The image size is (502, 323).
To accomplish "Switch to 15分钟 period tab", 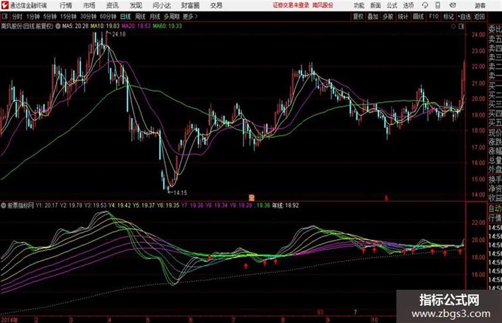I will pos(68,16).
